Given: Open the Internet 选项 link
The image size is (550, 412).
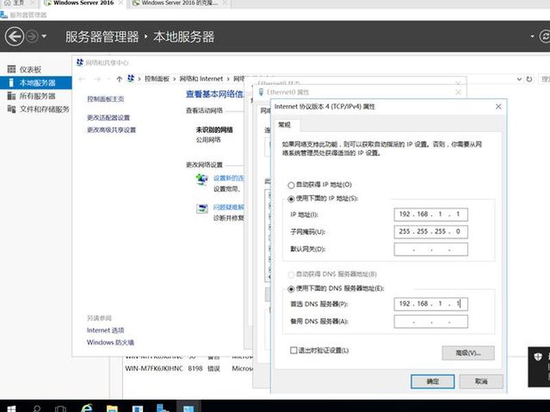Looking at the screenshot, I should point(106,330).
